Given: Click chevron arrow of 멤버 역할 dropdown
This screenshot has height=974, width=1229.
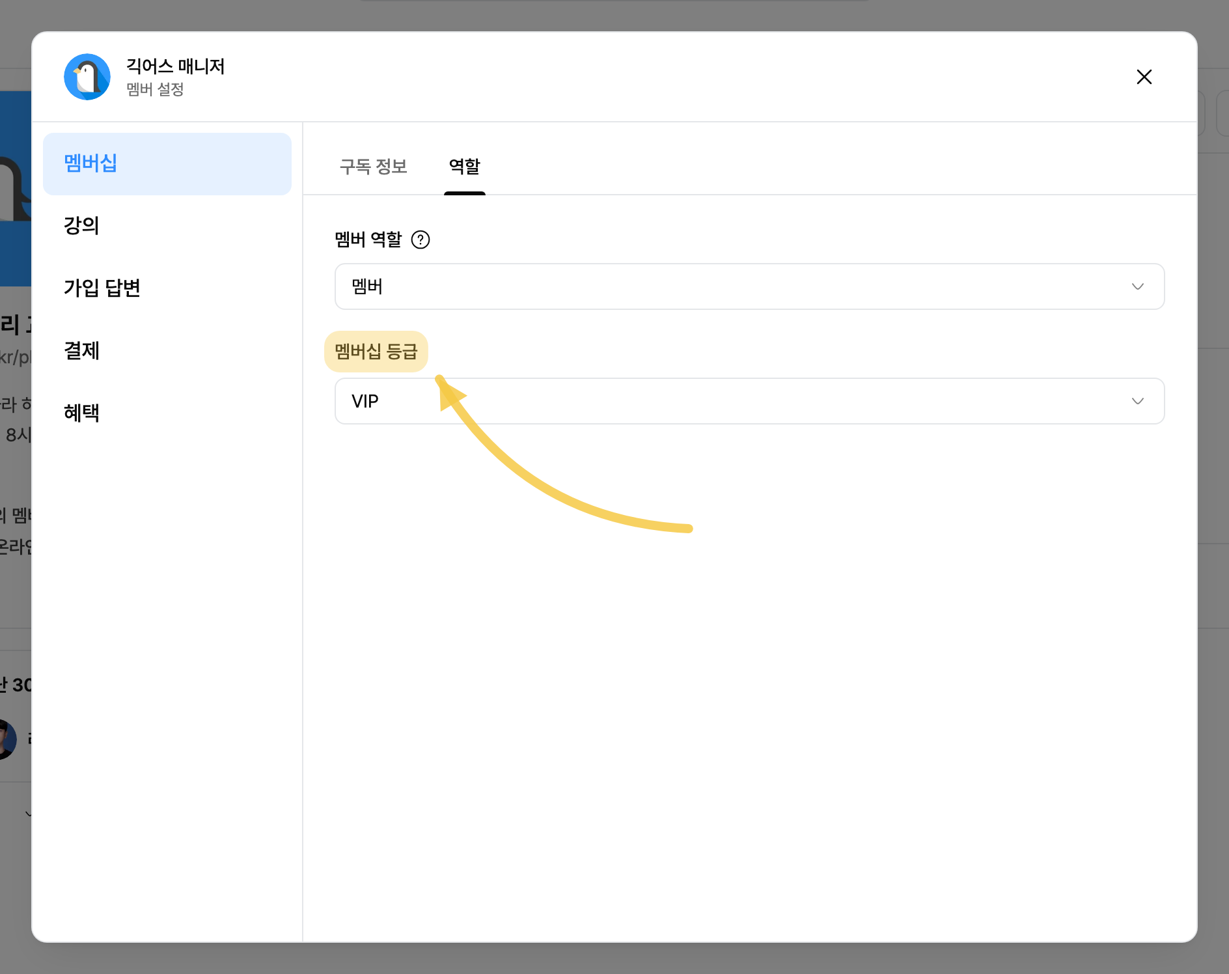Looking at the screenshot, I should [x=1137, y=286].
